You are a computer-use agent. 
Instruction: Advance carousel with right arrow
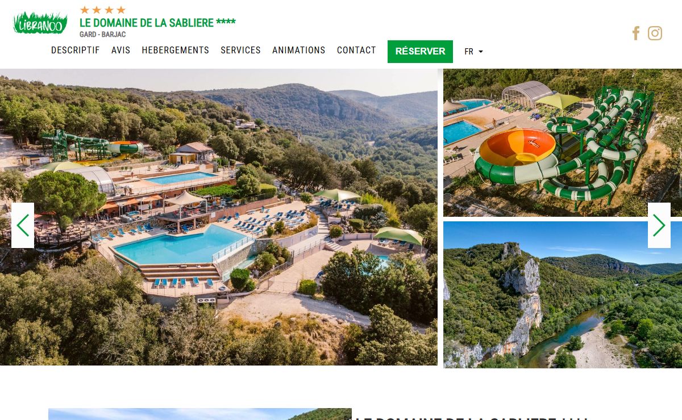[659, 225]
